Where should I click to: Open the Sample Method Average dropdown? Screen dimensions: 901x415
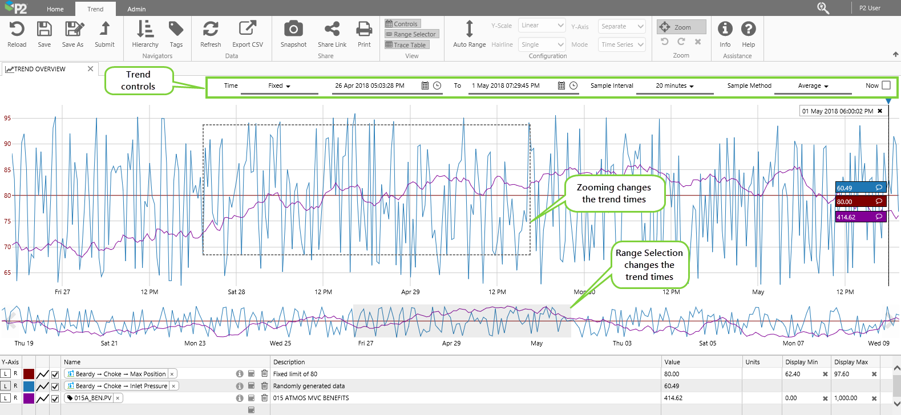click(813, 86)
